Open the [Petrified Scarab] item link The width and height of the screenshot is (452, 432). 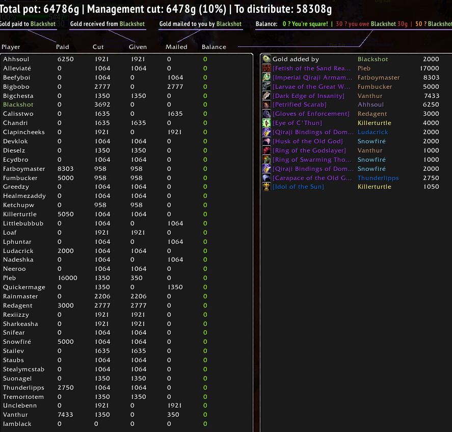[x=300, y=105]
